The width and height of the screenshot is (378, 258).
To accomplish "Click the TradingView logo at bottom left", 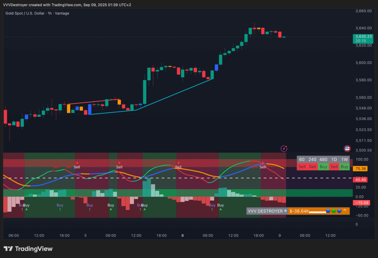I will tap(28, 249).
